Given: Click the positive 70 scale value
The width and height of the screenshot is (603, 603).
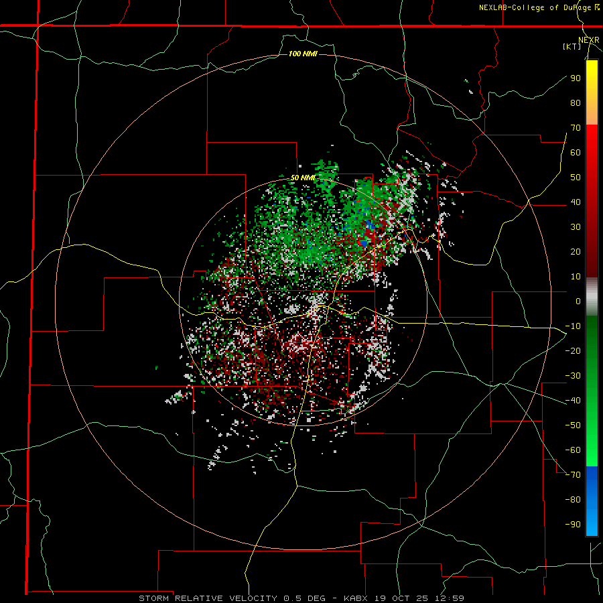Looking at the screenshot, I should (576, 128).
